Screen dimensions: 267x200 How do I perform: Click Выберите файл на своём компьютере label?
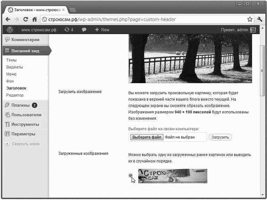tap(164, 129)
